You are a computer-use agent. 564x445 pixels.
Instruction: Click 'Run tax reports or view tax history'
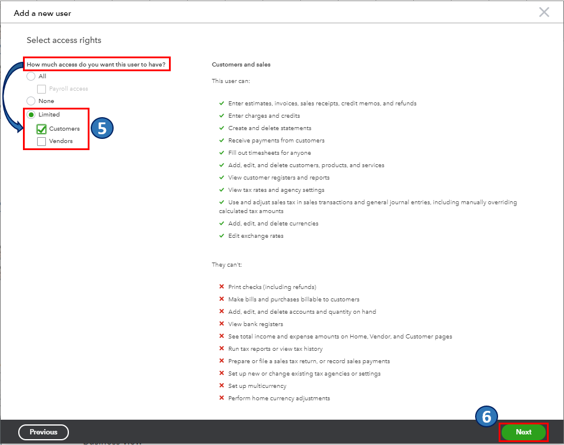tap(276, 349)
